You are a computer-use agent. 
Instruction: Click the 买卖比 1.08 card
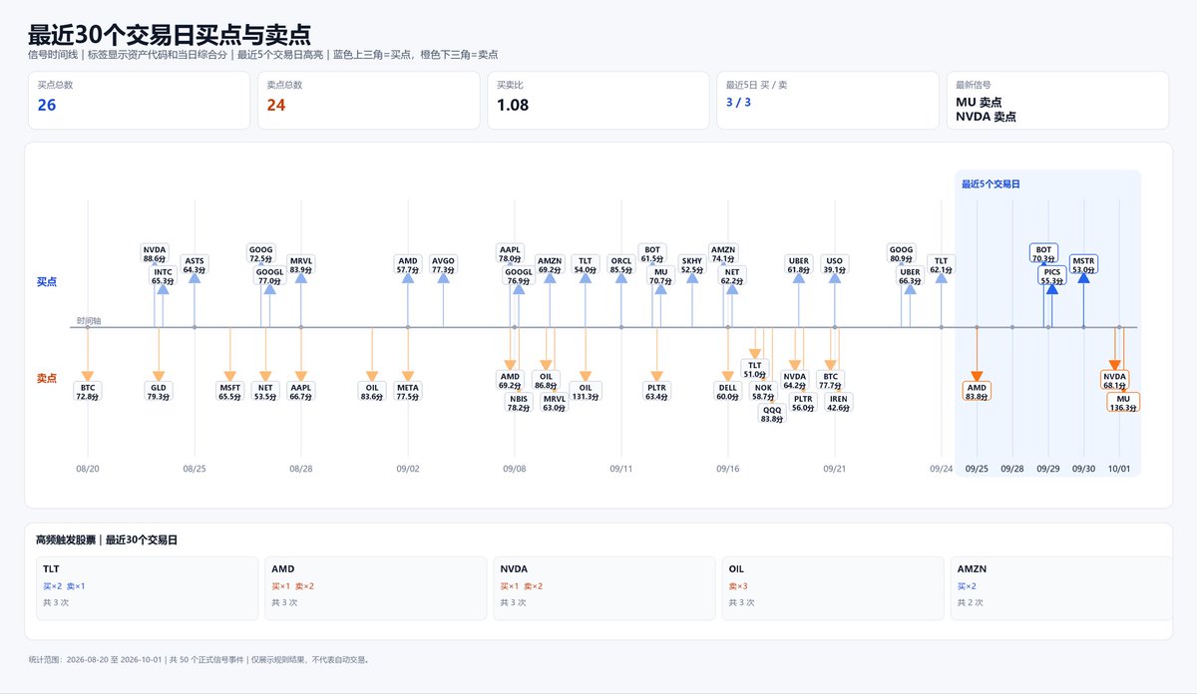(598, 100)
